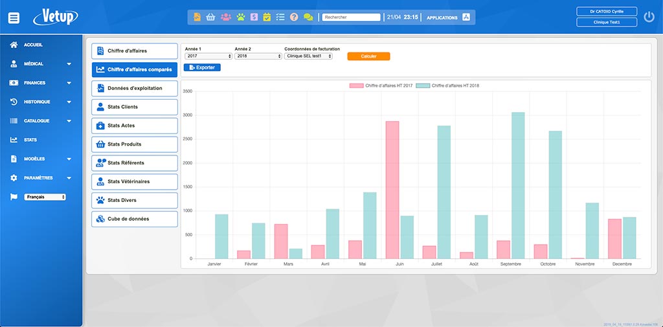Open the pink clients group icon
Screen dimensions: 663x327
pyautogui.click(x=225, y=17)
